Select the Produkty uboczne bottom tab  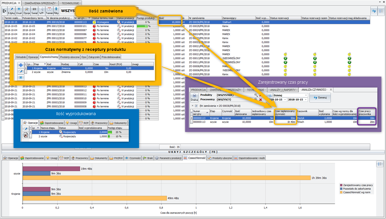pos(220,158)
